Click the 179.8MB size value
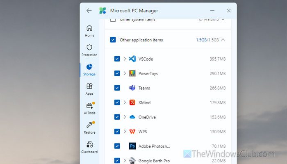Image resolution: width=287 pixels, height=164 pixels. (218, 102)
